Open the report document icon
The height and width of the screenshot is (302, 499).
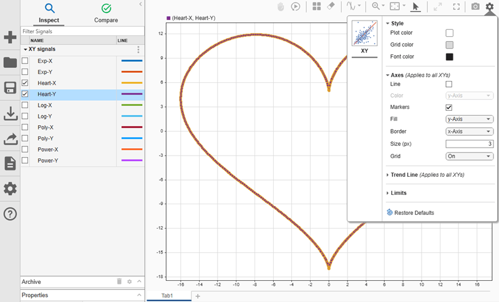point(10,164)
